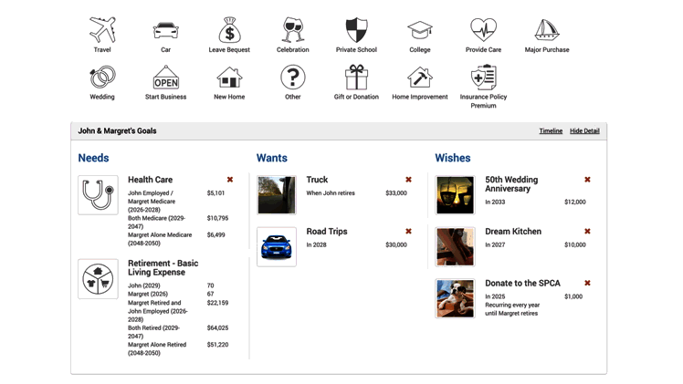
Task: Open the 50th Wedding Anniversary photo
Action: 456,195
